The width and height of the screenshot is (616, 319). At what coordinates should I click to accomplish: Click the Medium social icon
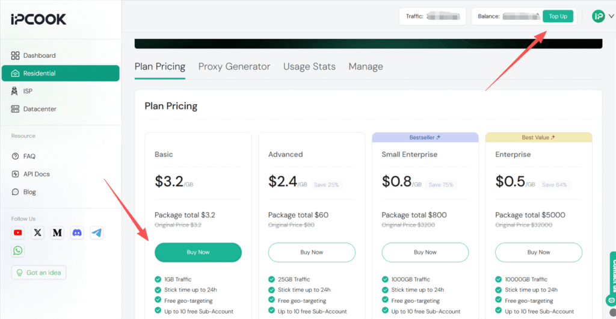[x=57, y=232]
